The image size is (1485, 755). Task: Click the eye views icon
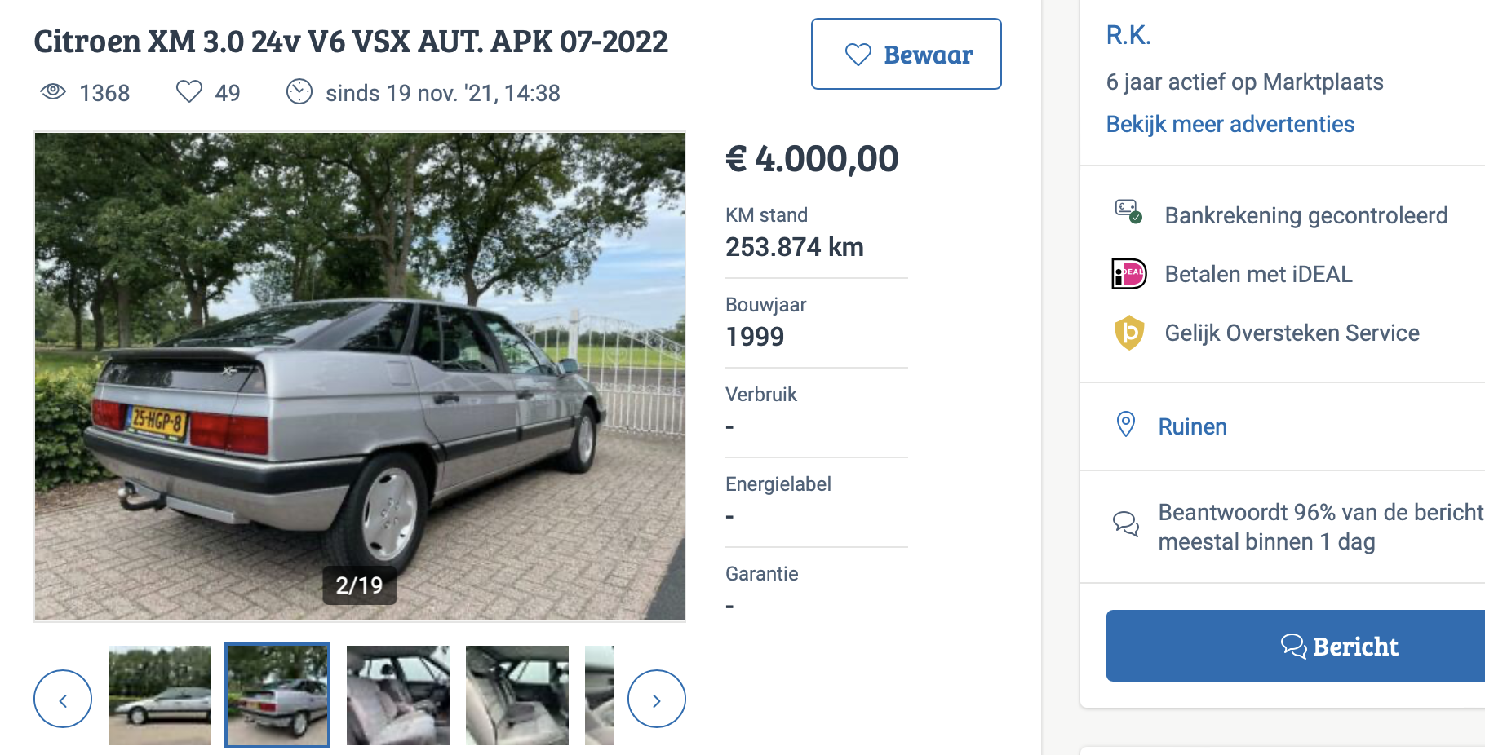click(53, 91)
